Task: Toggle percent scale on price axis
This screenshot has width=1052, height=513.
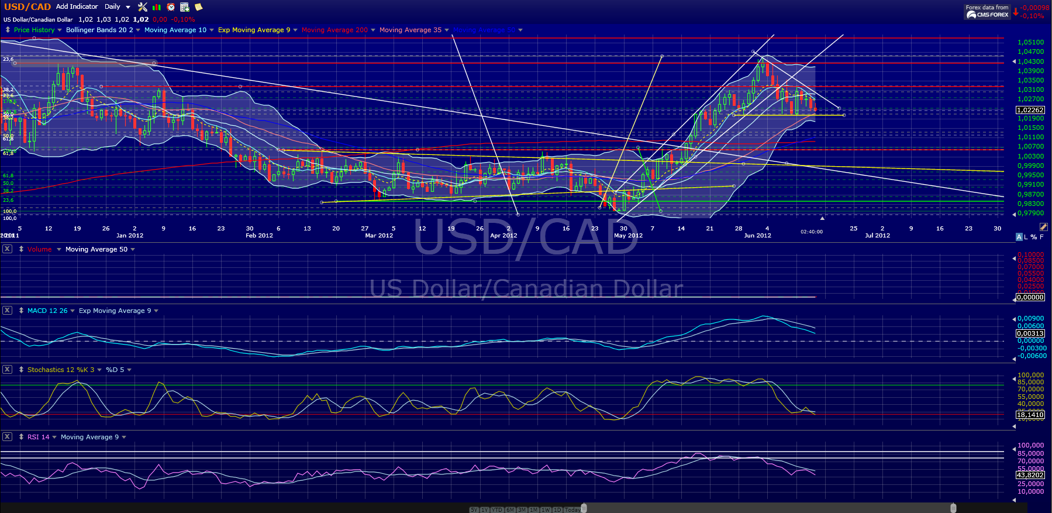Action: [1034, 237]
